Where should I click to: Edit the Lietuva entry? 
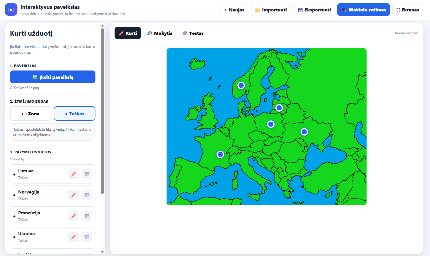tap(73, 174)
